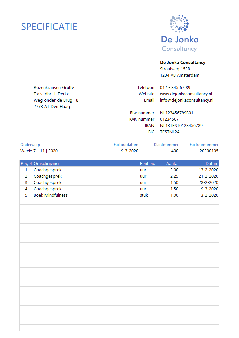Click the subject text Week: 7 - 11 | 2020
239x338 pixels.
click(x=39, y=151)
